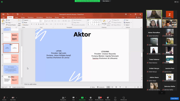Toggle Italic formatting button
The height and width of the screenshot is (101, 180).
(34, 24)
